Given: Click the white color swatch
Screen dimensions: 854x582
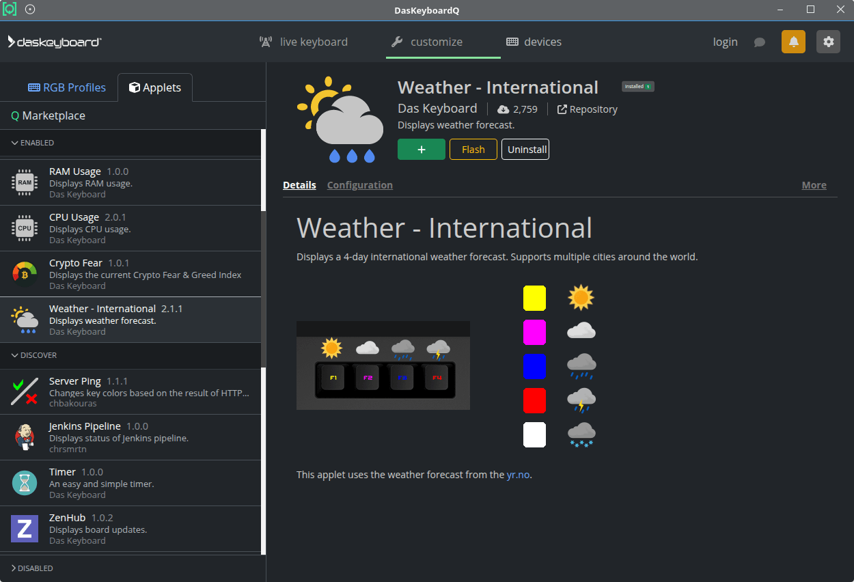Looking at the screenshot, I should click(x=534, y=434).
